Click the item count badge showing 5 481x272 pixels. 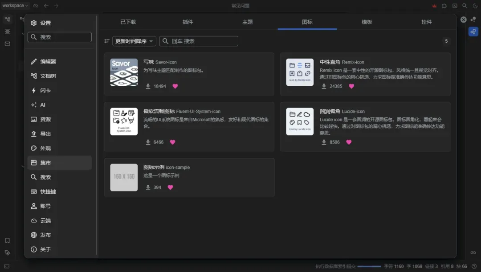click(x=446, y=41)
